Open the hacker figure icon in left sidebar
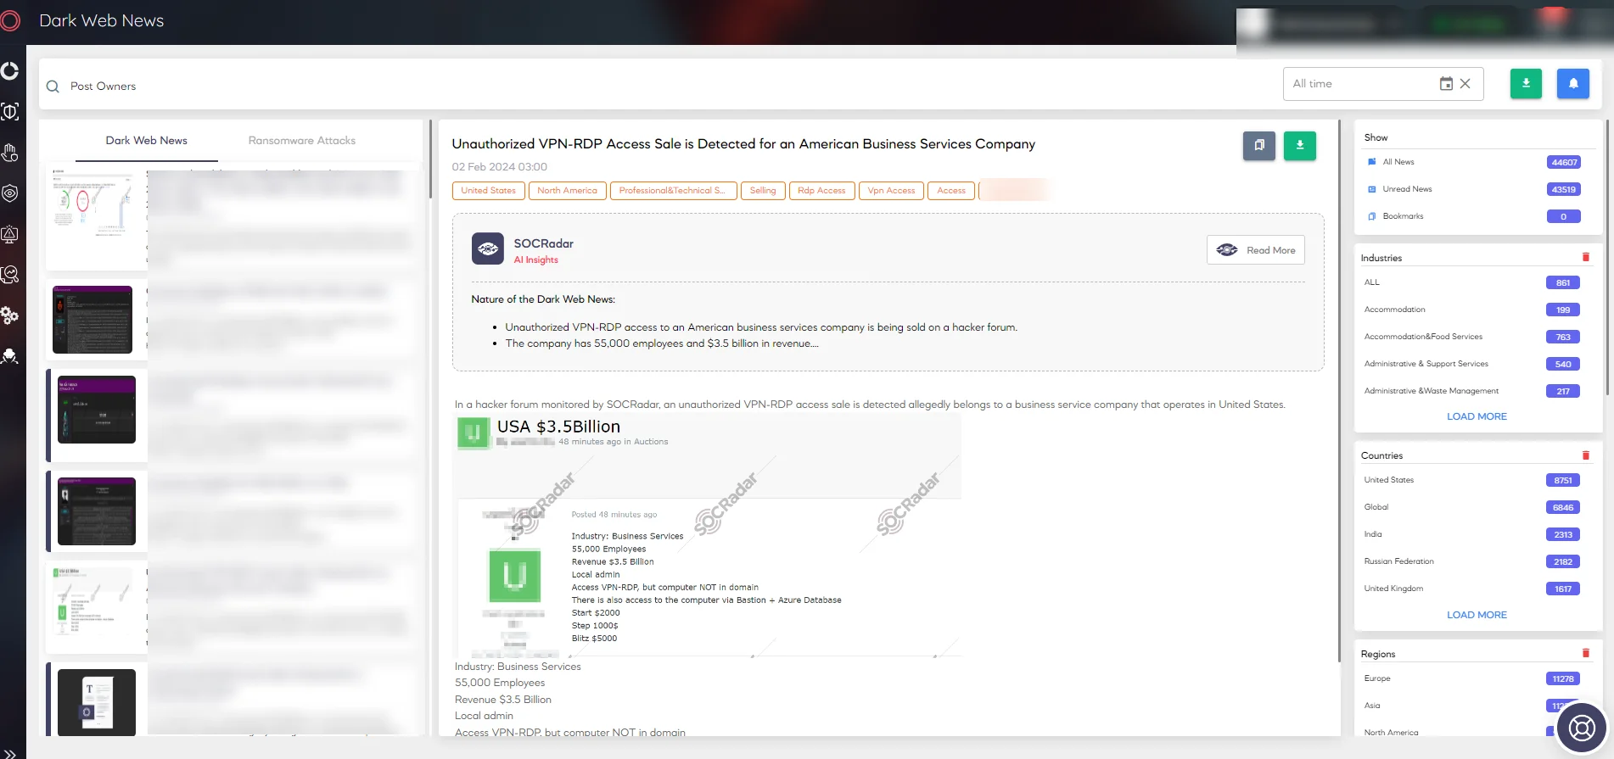Screen dimensions: 1614x759 (10, 356)
